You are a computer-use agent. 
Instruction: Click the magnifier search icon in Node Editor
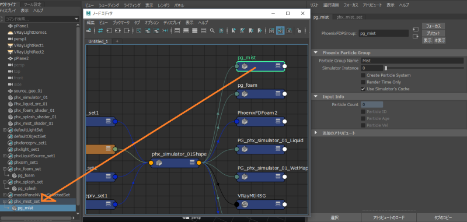[x=212, y=31]
